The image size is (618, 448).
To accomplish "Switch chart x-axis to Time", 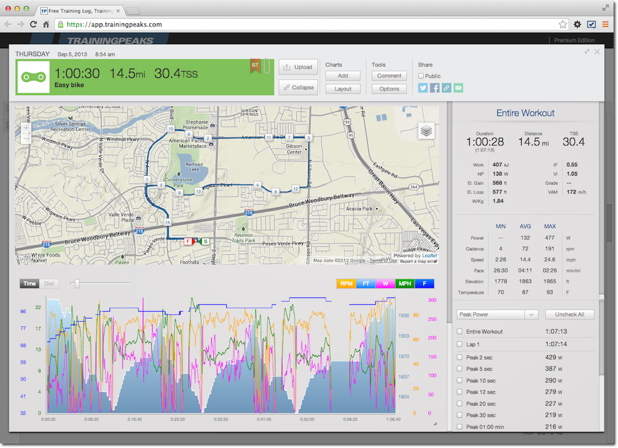I will [30, 284].
